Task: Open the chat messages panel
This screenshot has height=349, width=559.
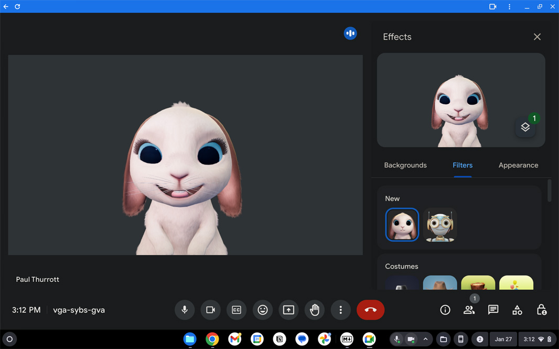Action: coord(493,310)
